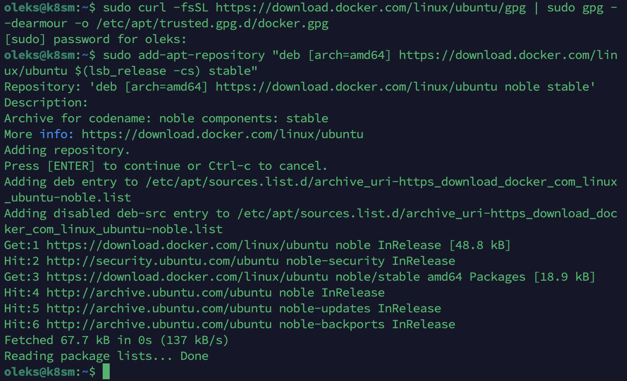The image size is (627, 381).
Task: Click the 'Reading package lists... Done' line
Action: click(106, 356)
